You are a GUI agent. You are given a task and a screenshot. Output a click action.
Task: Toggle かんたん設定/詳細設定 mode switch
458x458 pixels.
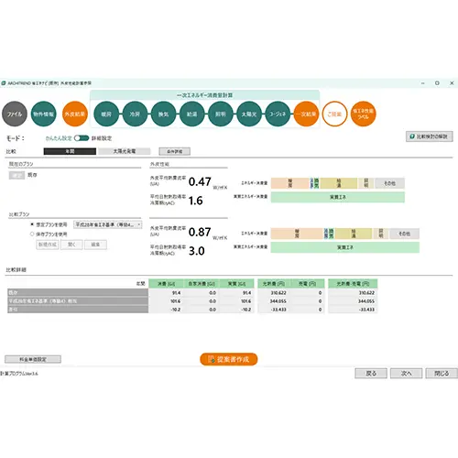click(x=82, y=138)
